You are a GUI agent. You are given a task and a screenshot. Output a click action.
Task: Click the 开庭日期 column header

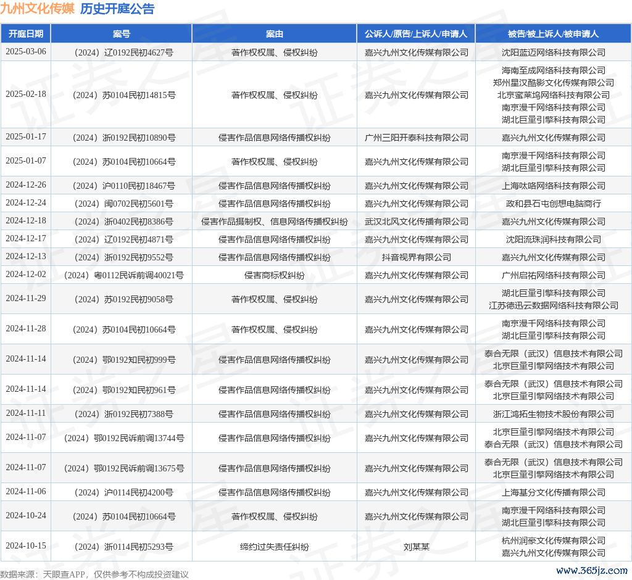(26, 34)
